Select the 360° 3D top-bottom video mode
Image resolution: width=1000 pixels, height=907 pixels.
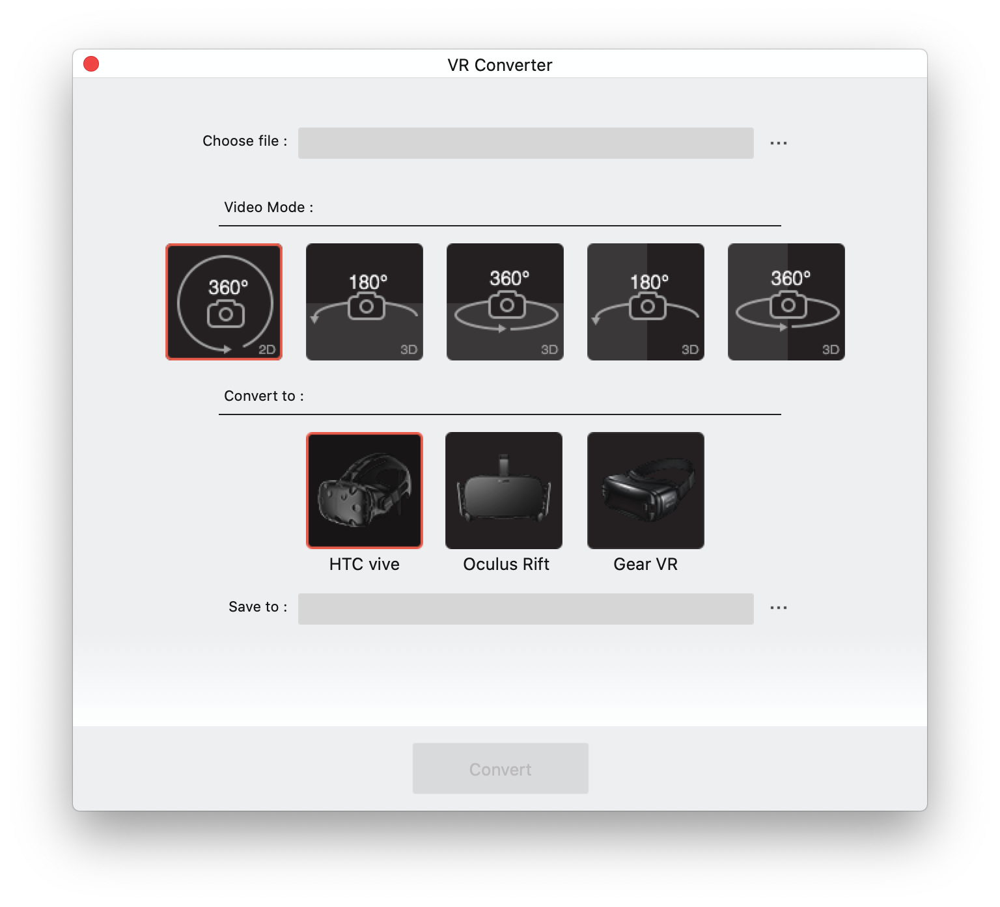tap(505, 302)
